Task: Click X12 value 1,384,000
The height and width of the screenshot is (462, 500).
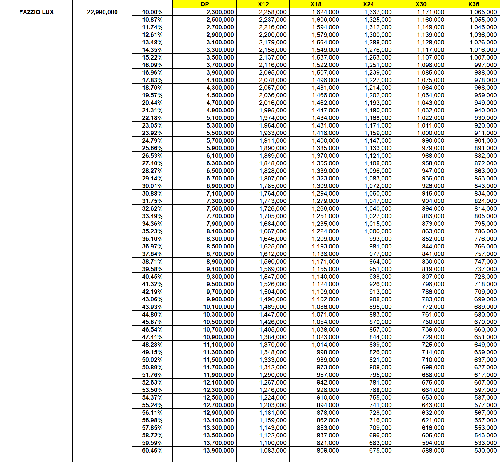Action: coord(263,337)
